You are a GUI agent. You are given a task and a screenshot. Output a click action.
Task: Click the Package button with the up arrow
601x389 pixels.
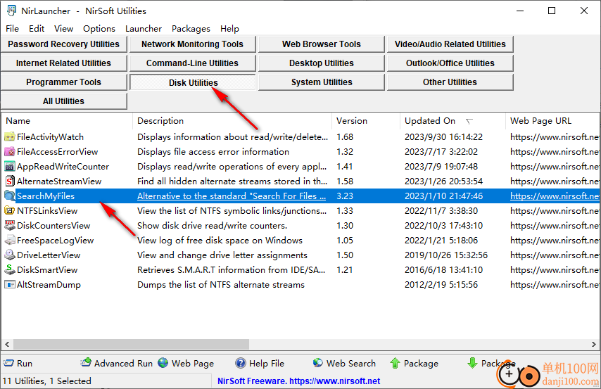[x=414, y=363]
